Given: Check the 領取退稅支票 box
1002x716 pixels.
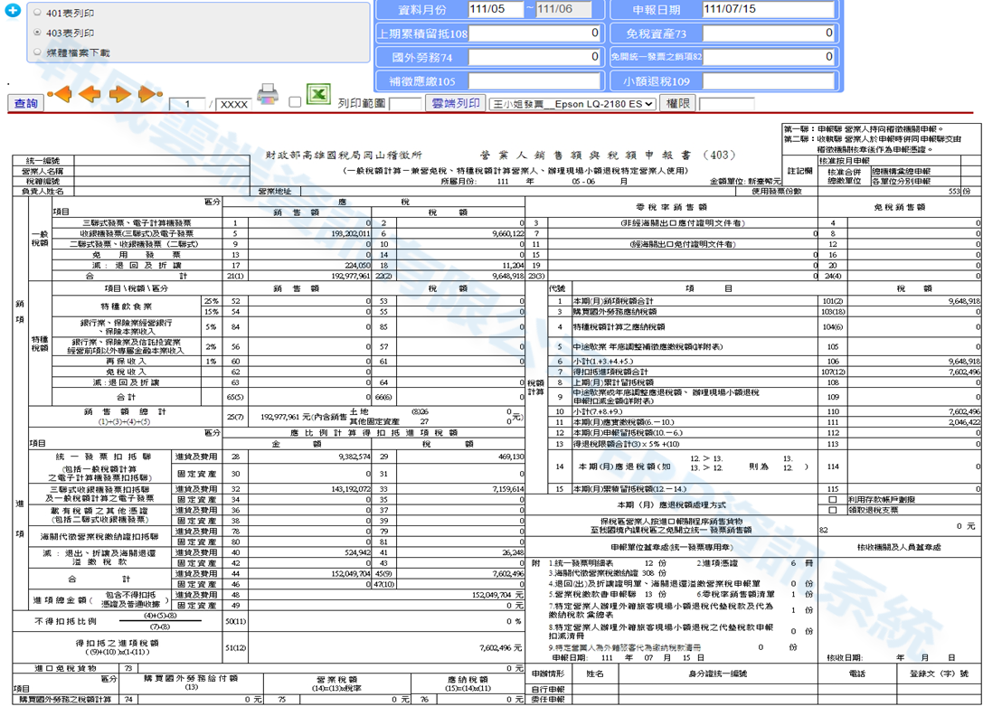Looking at the screenshot, I should tap(833, 511).
